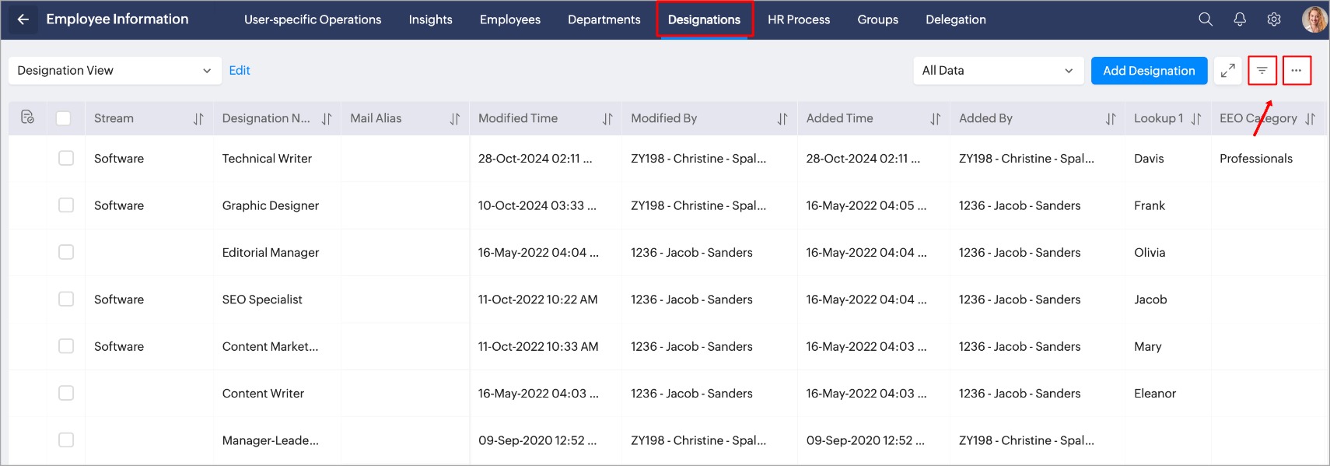The height and width of the screenshot is (466, 1330).
Task: Open the All Data dropdown
Action: coord(999,71)
